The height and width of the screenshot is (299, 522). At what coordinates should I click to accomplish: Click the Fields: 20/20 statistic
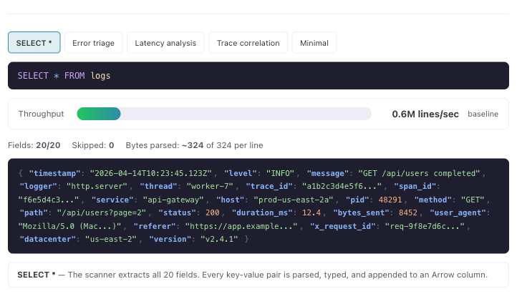click(34, 145)
